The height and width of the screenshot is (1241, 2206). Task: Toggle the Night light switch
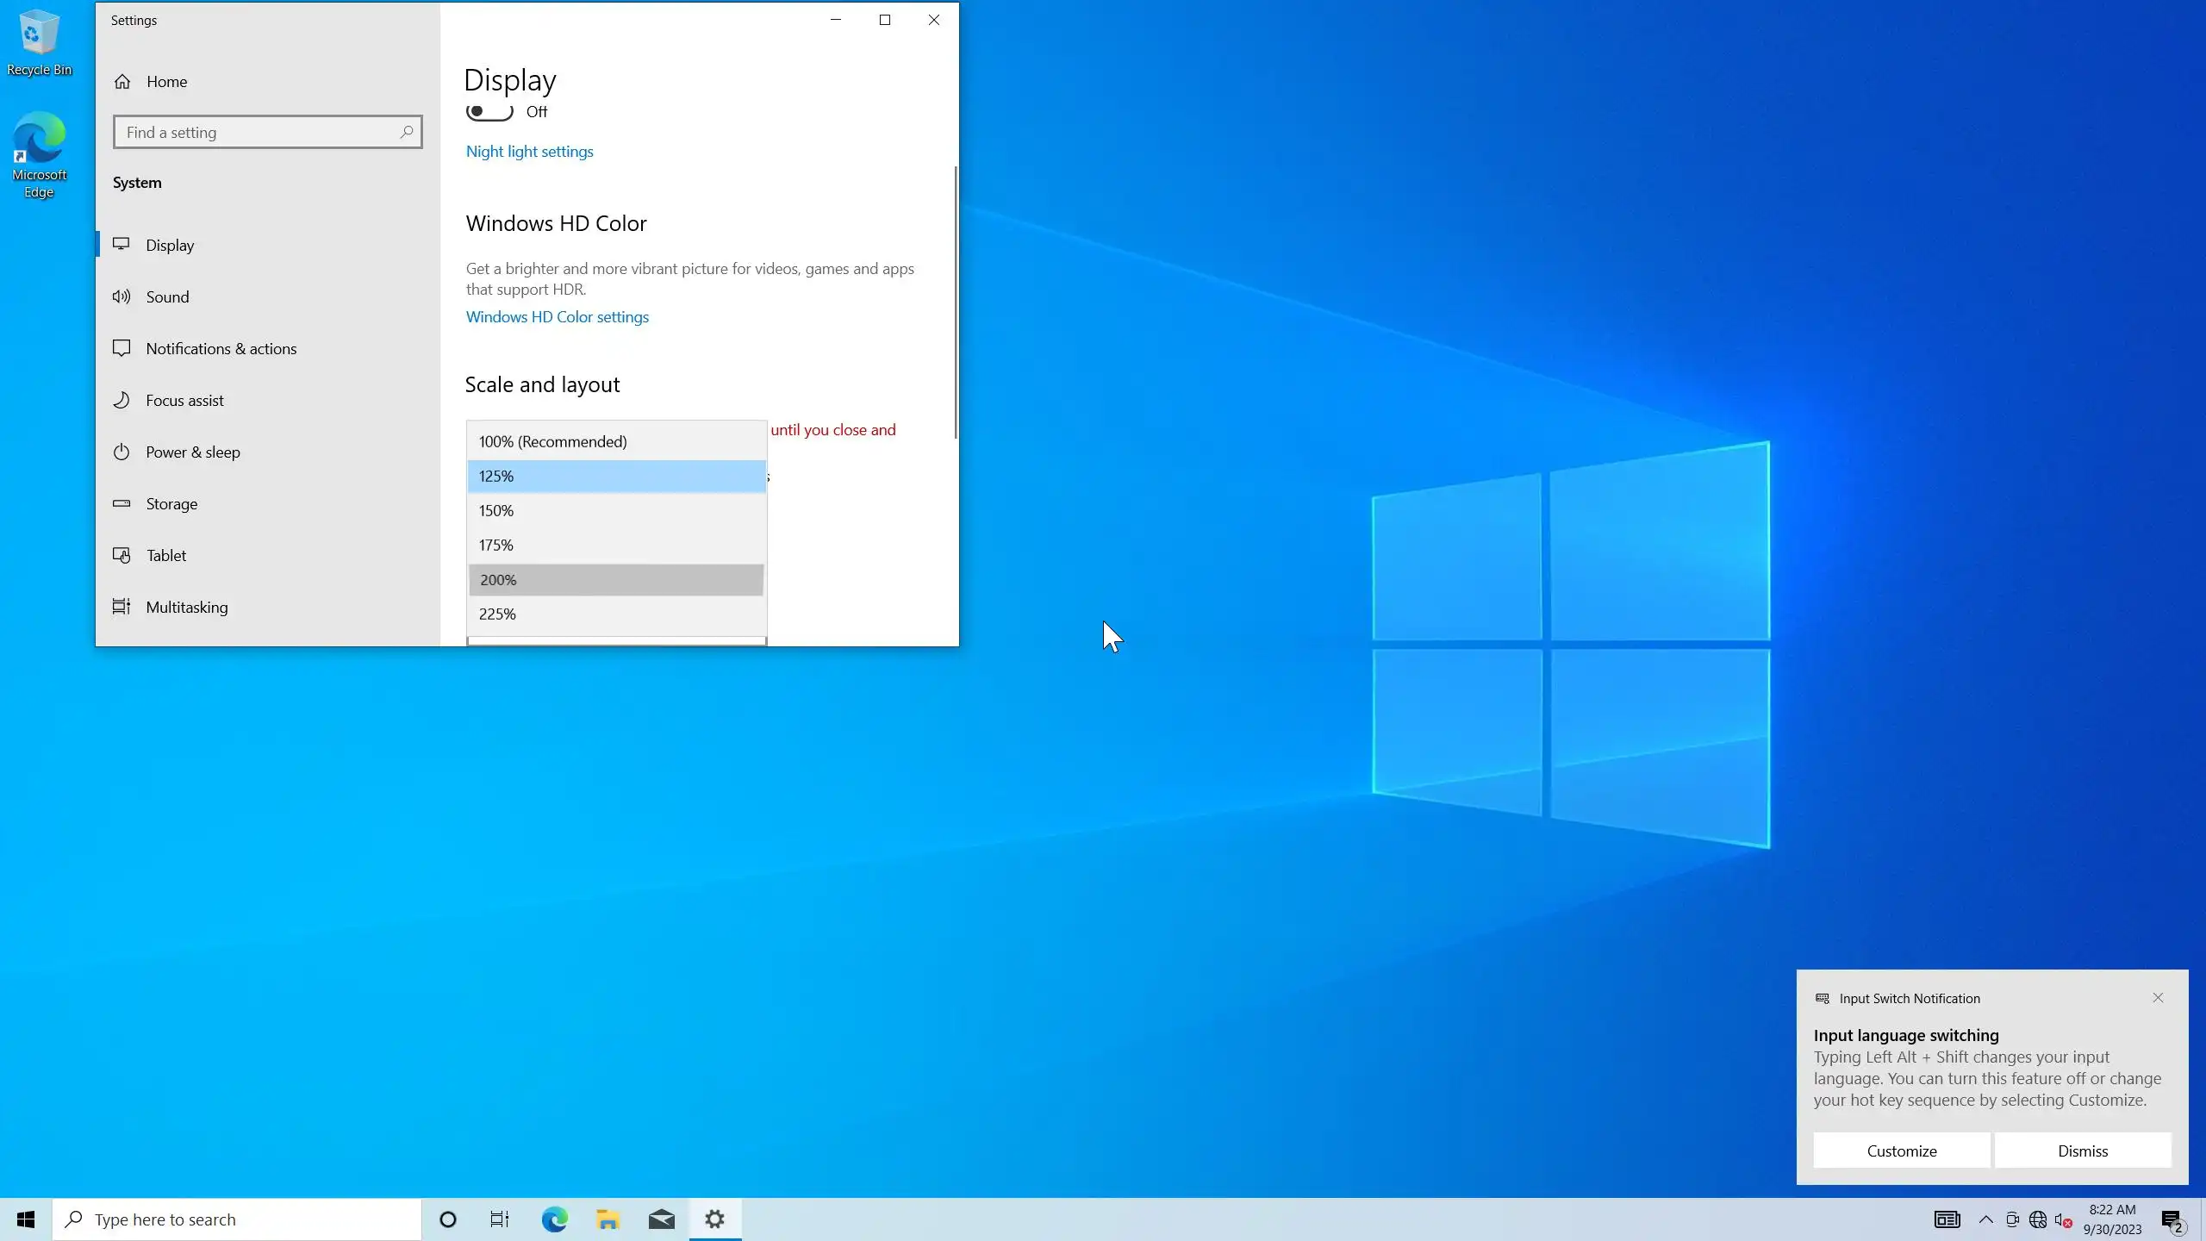point(489,112)
